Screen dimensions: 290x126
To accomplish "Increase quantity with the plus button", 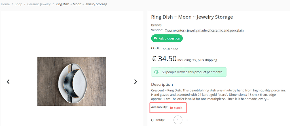I will [x=187, y=120].
